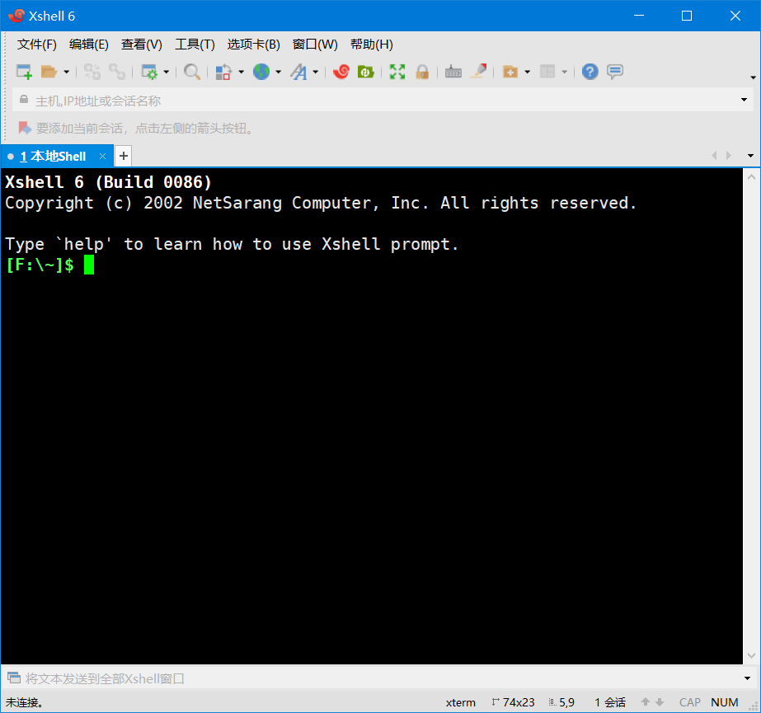Expand the encoding globe dropdown arrow
The image size is (761, 713).
click(278, 72)
